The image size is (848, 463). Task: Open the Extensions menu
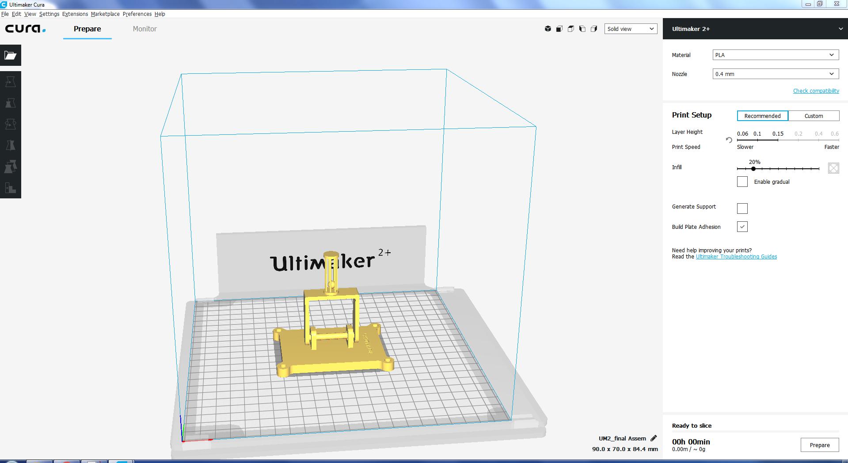[x=75, y=14]
